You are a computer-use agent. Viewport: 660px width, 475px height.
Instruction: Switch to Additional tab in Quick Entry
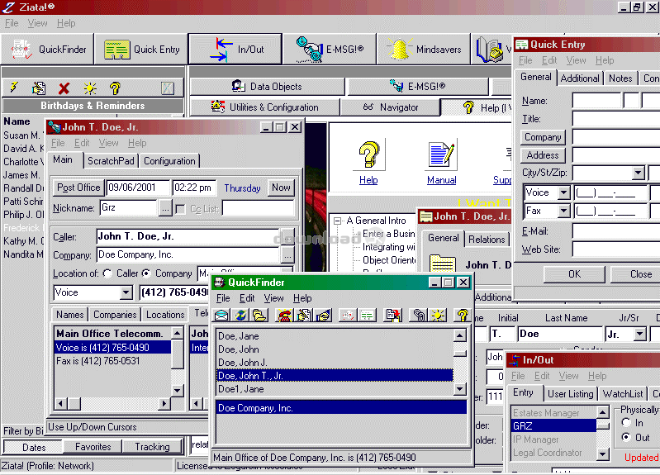(580, 78)
